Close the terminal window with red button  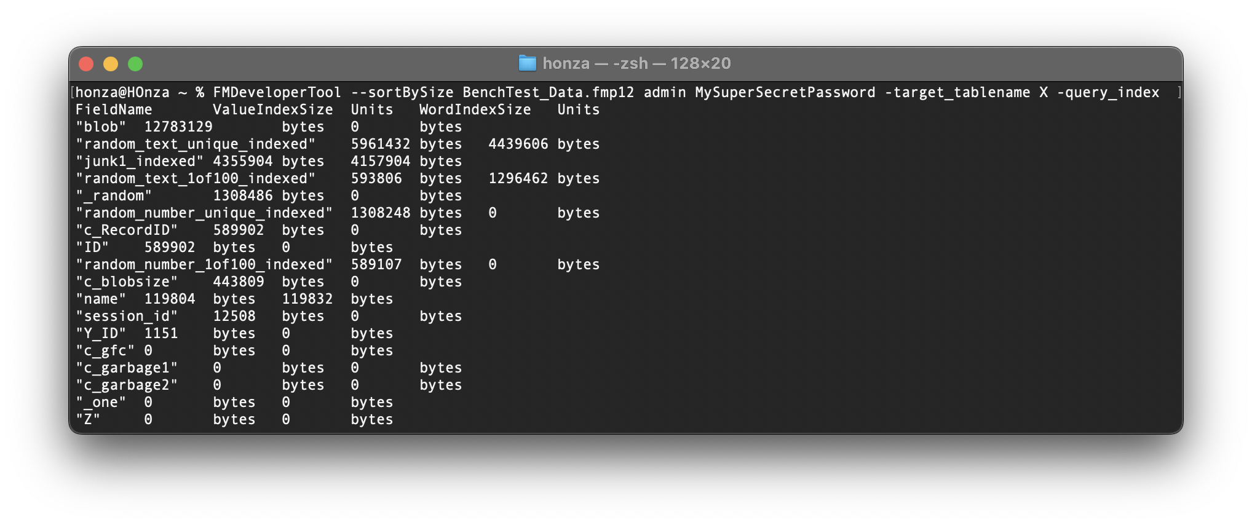tap(86, 64)
